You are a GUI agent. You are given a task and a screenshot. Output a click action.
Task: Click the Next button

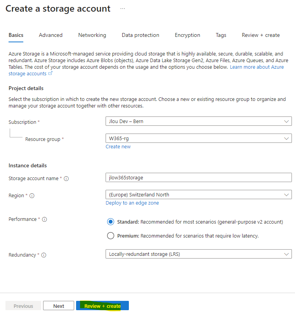59,306
